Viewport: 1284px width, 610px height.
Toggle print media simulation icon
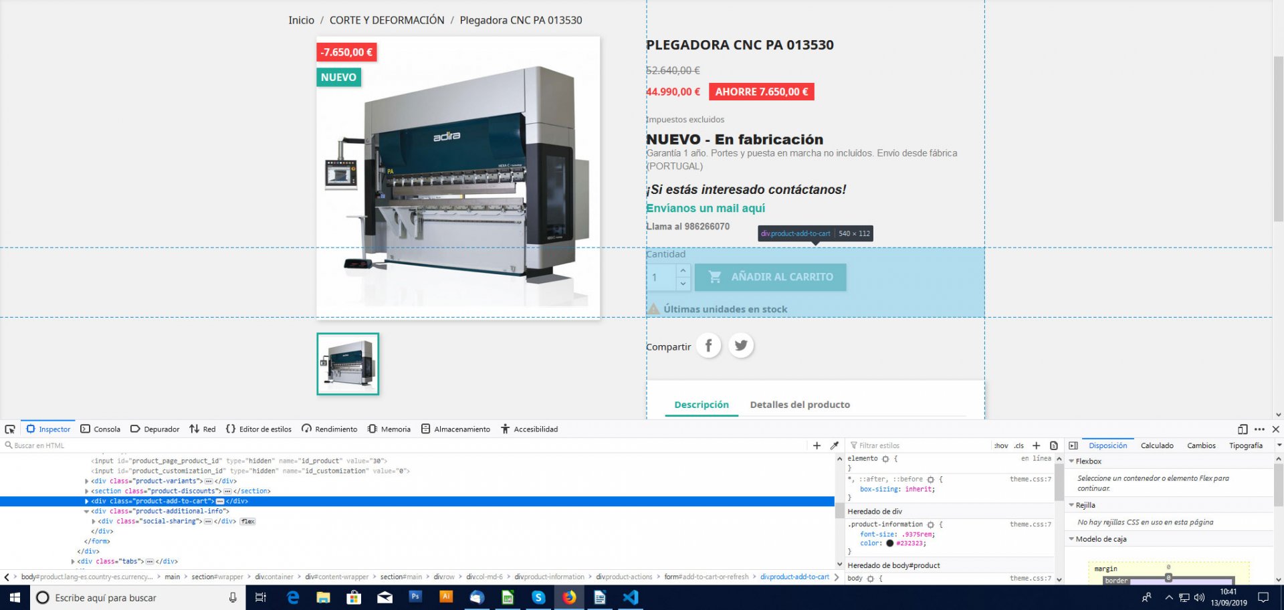point(1053,445)
